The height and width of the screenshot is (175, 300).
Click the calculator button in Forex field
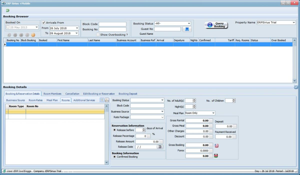pyautogui.click(x=211, y=151)
